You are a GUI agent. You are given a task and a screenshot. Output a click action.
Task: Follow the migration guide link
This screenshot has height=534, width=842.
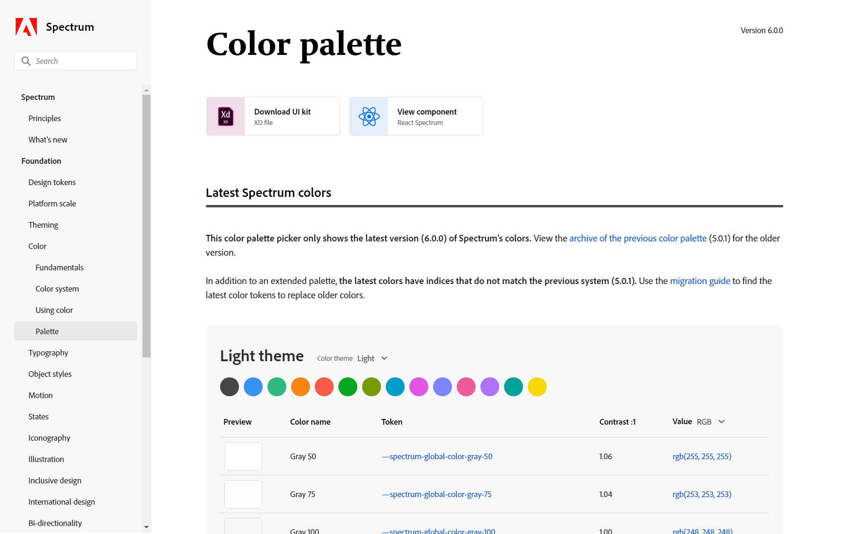(700, 281)
